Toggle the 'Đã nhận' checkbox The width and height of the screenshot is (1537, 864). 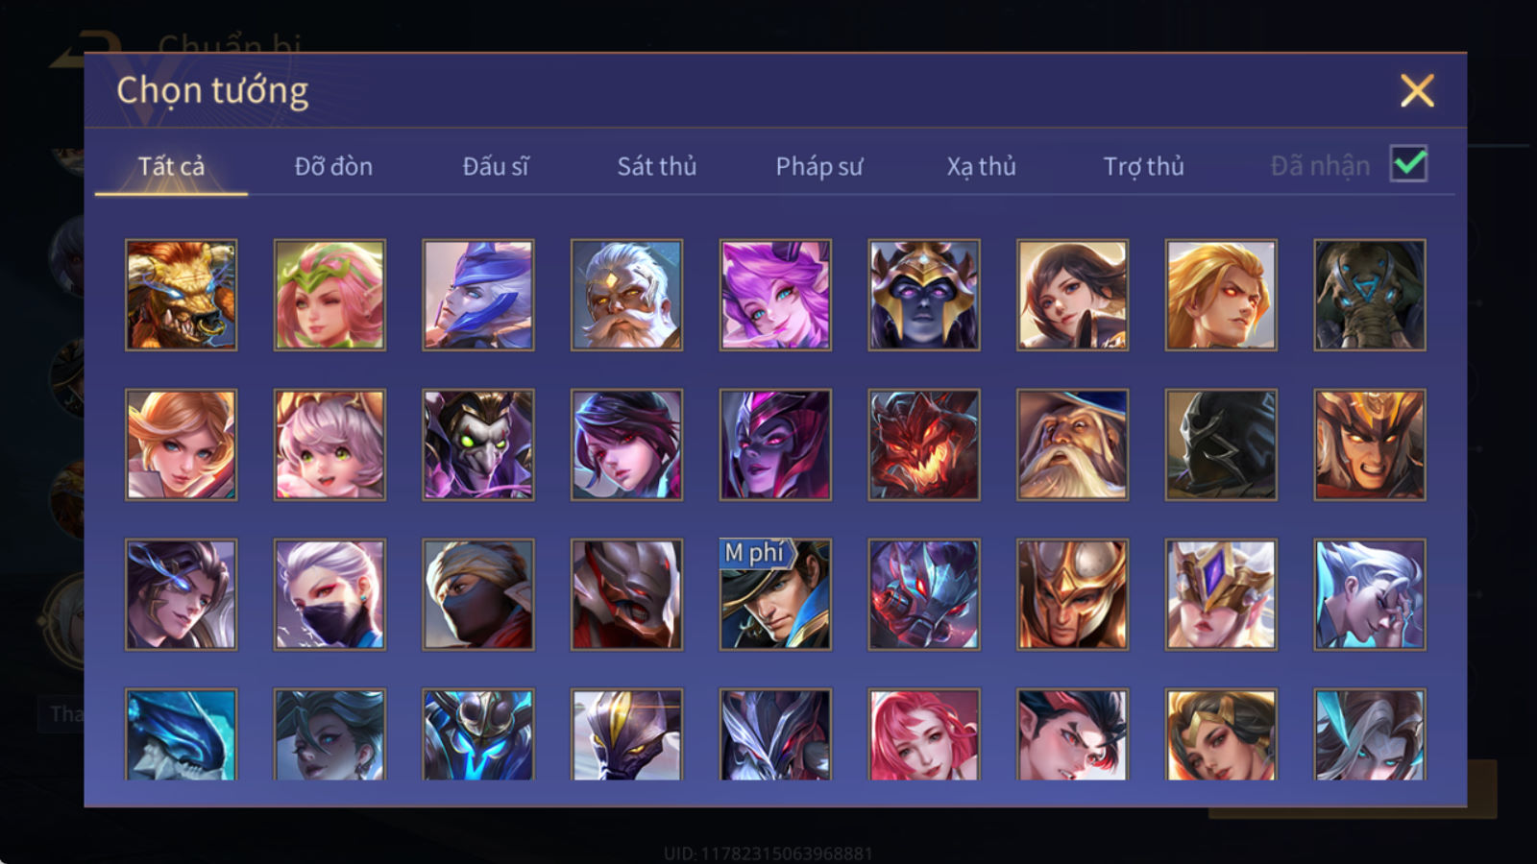point(1408,164)
